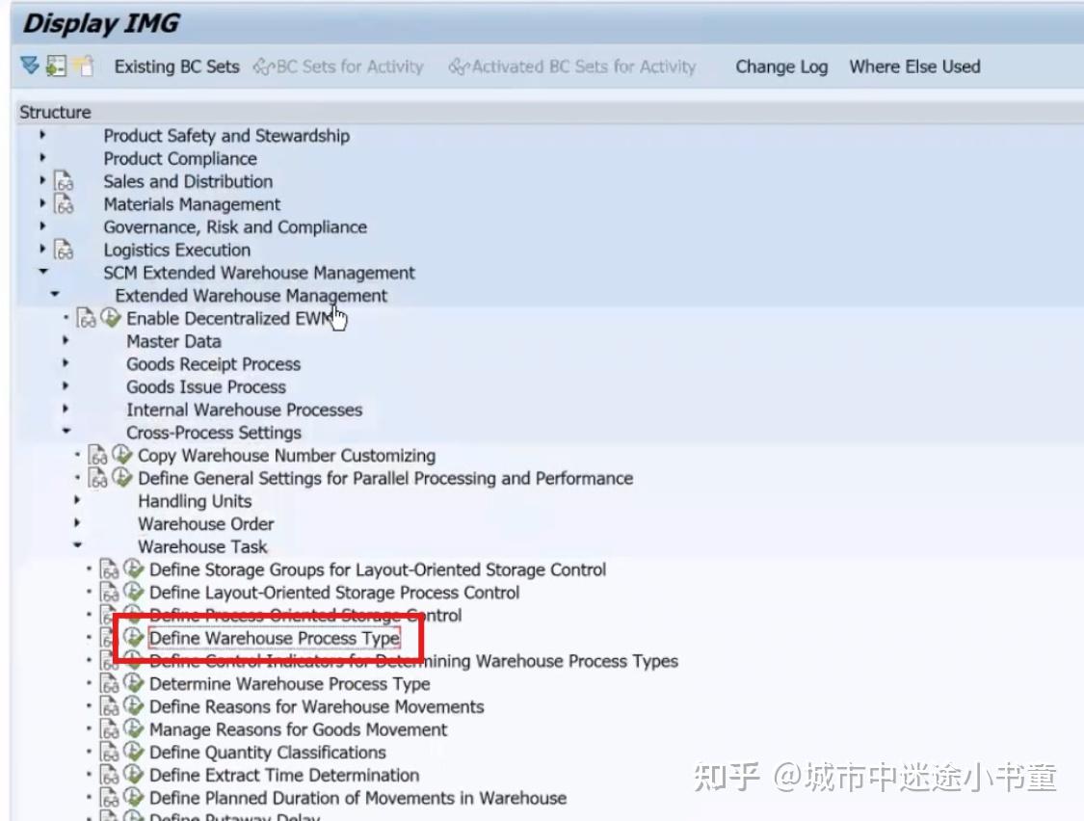Expand the Materials Management node
The width and height of the screenshot is (1084, 821).
coord(42,203)
